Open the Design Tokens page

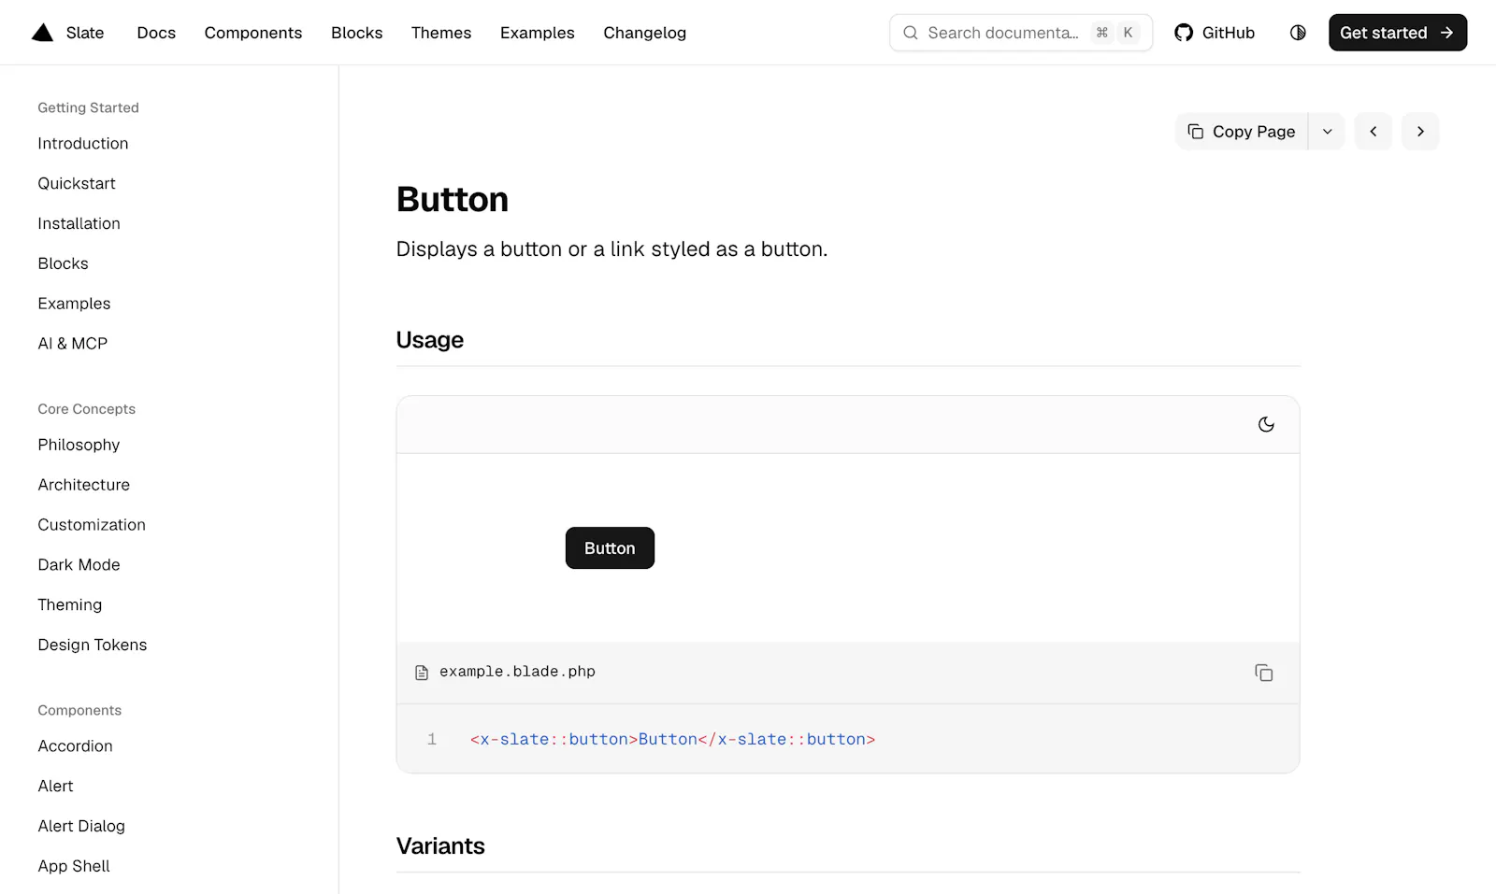(x=93, y=646)
